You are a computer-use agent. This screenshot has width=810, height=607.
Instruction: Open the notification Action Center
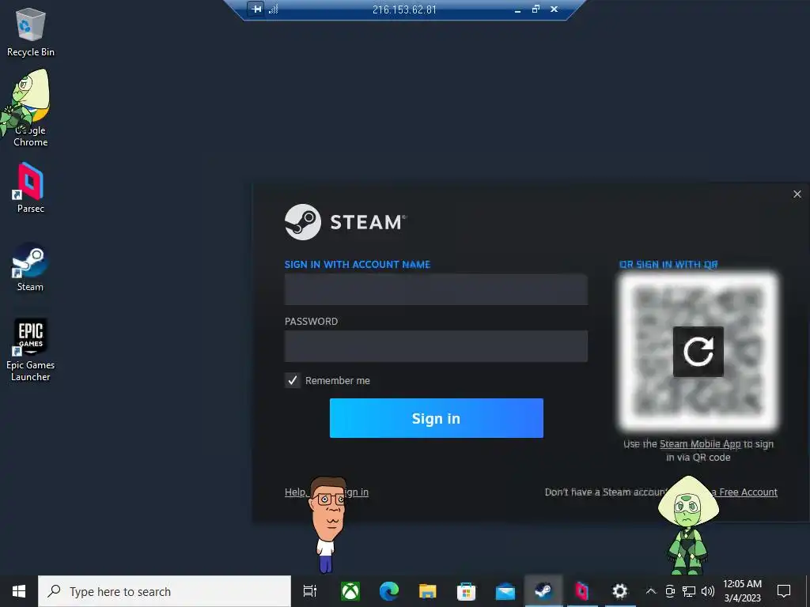(x=784, y=591)
